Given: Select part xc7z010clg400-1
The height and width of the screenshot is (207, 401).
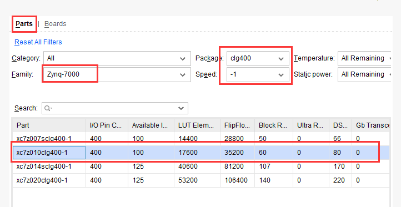Looking at the screenshot, I should 42,153.
